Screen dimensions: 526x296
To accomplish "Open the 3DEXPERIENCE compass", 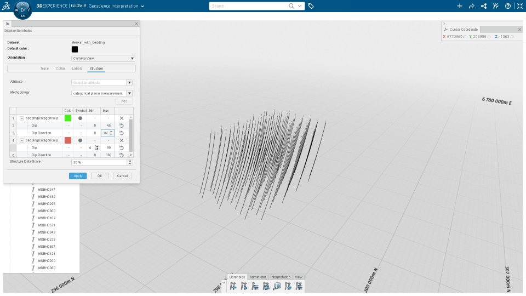I will click(x=22, y=10).
